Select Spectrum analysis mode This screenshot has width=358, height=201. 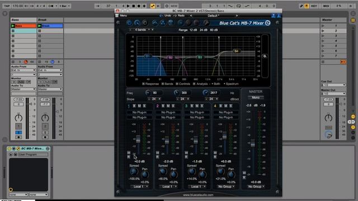point(231,84)
